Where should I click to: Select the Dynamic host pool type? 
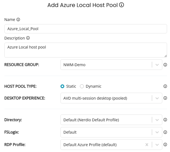click(x=82, y=86)
